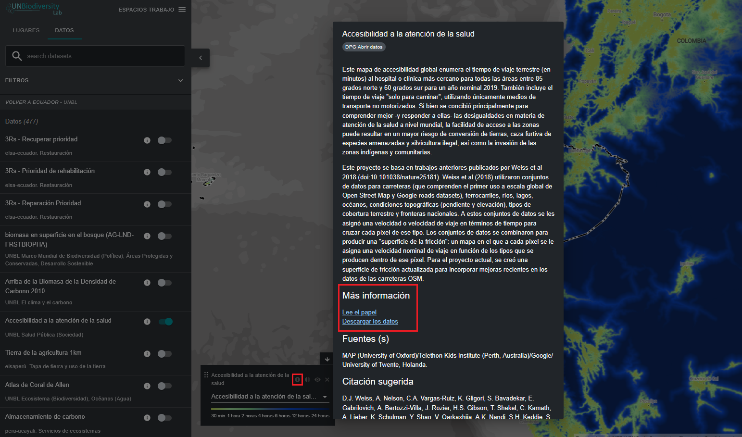Enable the Almacenamiento de carbono layer toggle

[x=164, y=418]
